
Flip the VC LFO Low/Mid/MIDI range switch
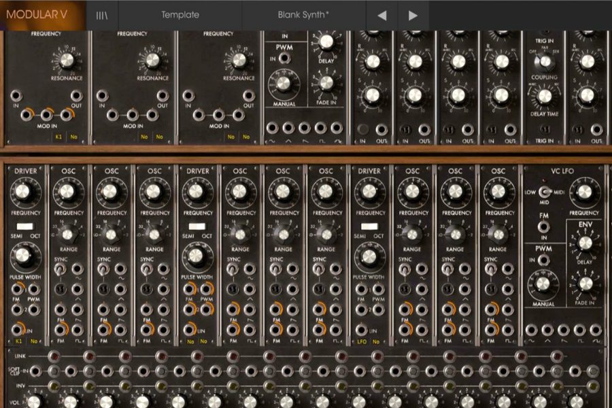[544, 193]
